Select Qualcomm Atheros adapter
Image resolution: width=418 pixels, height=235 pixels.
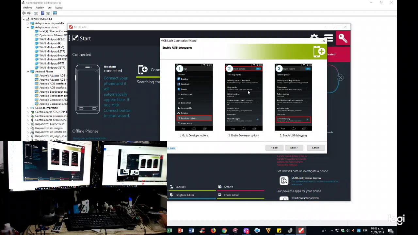click(53, 35)
